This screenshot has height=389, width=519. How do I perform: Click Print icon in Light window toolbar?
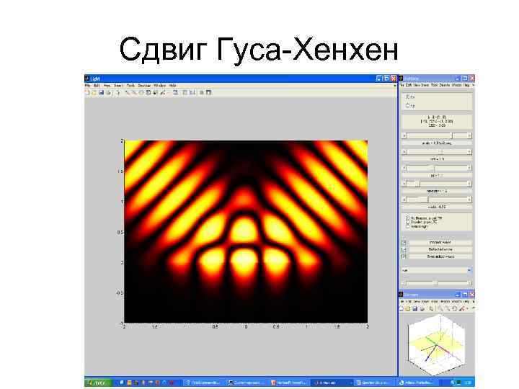[108, 93]
